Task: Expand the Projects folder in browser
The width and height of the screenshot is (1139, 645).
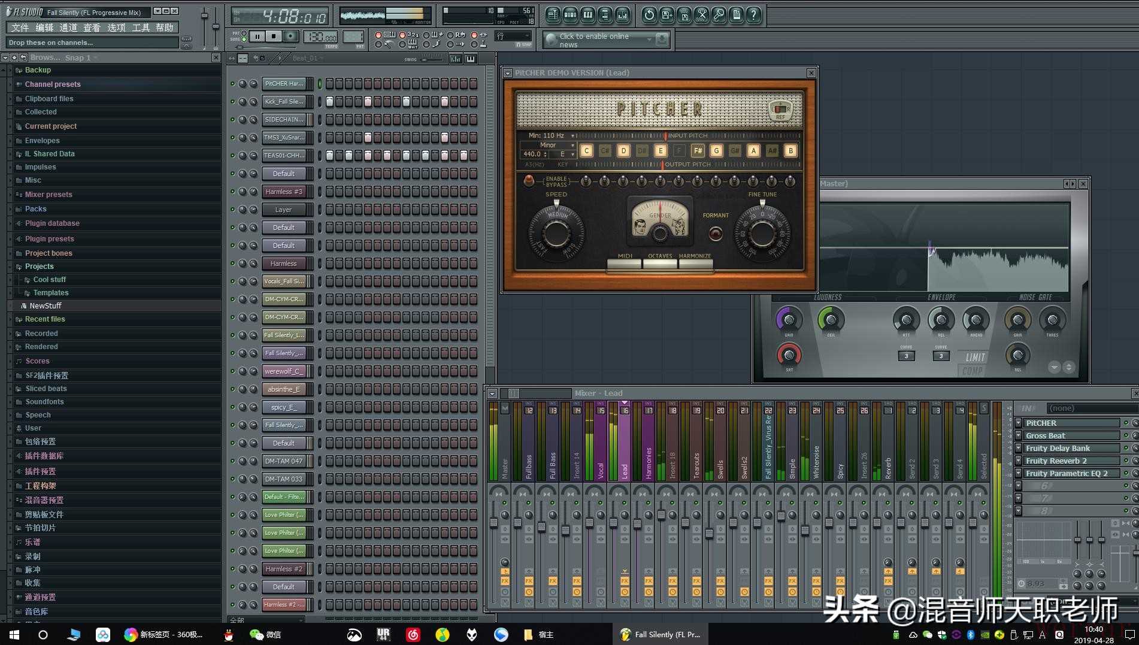Action: click(39, 267)
